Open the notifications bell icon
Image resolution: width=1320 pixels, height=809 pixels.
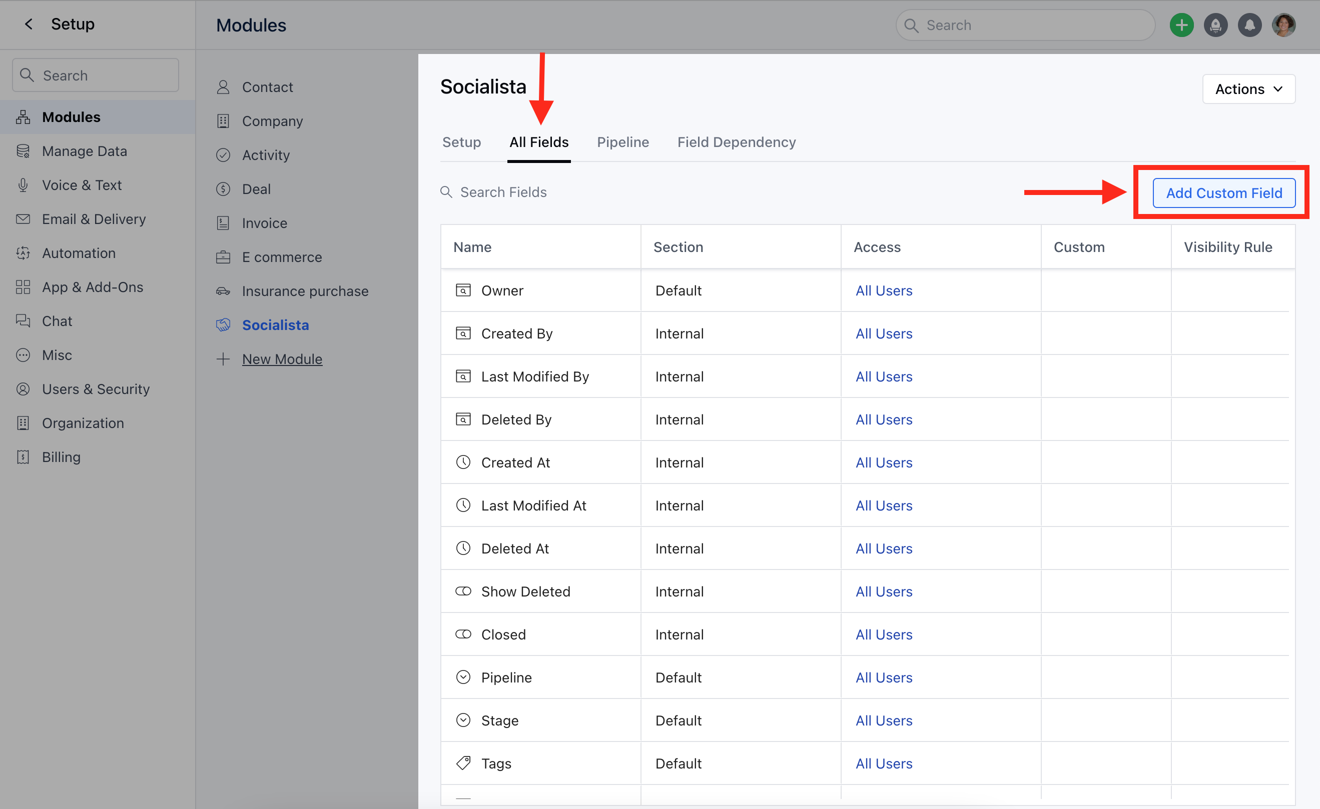pos(1249,25)
